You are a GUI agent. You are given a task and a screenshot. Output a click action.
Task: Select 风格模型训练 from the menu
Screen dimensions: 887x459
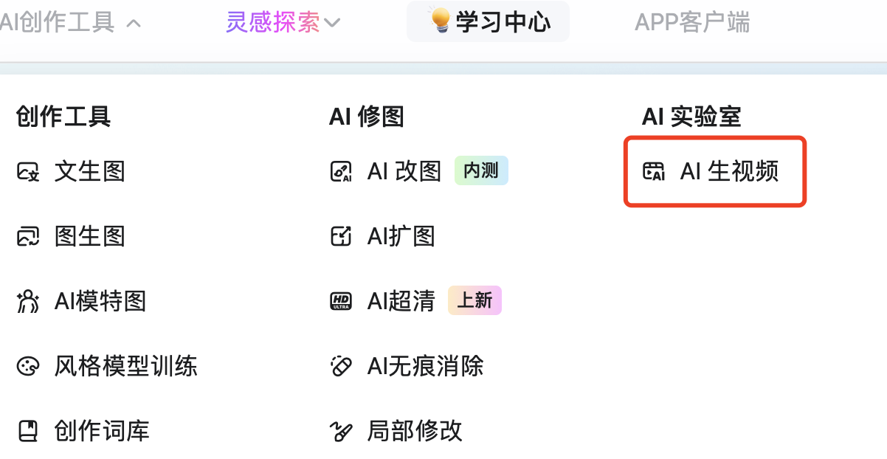coord(125,366)
